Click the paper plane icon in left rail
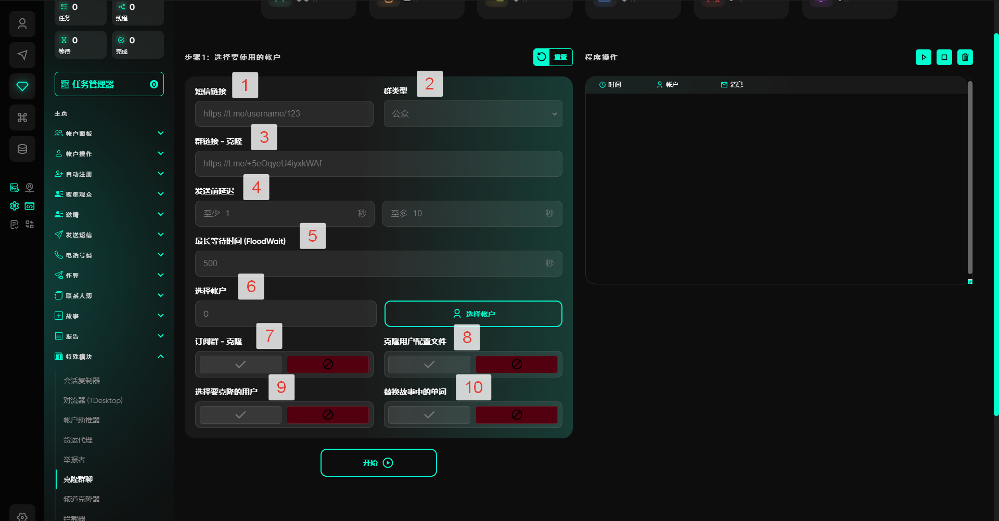Viewport: 999px width, 521px height. click(22, 55)
